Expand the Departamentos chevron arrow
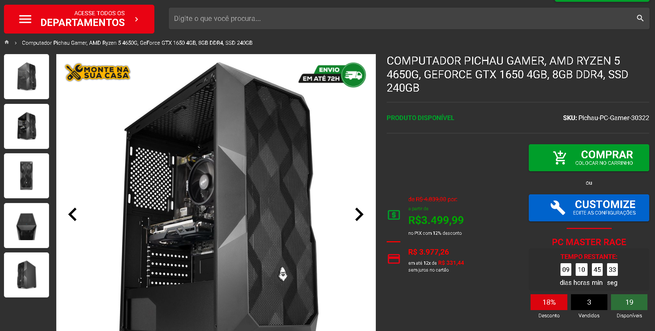655x331 pixels. point(137,19)
